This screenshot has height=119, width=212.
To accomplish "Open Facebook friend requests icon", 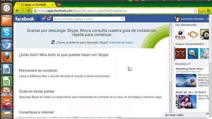I will (x=38, y=19).
